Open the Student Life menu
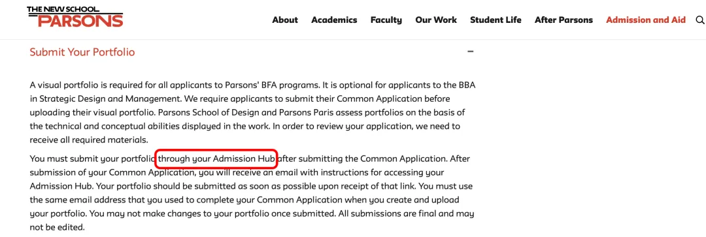This screenshot has height=237, width=706. (x=496, y=20)
